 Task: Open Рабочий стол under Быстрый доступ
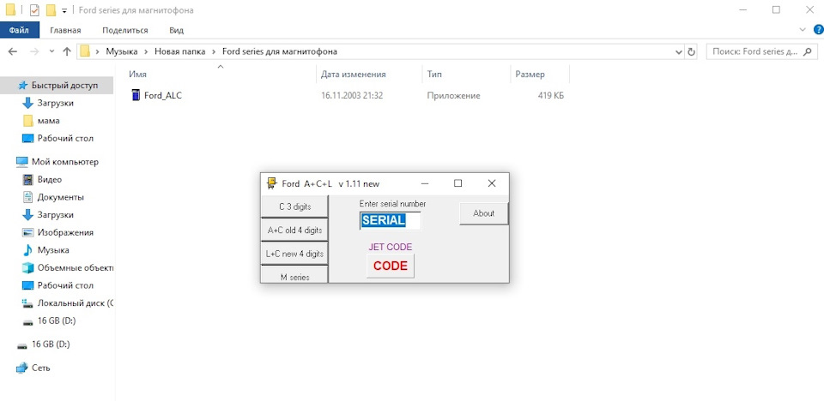tap(65, 139)
